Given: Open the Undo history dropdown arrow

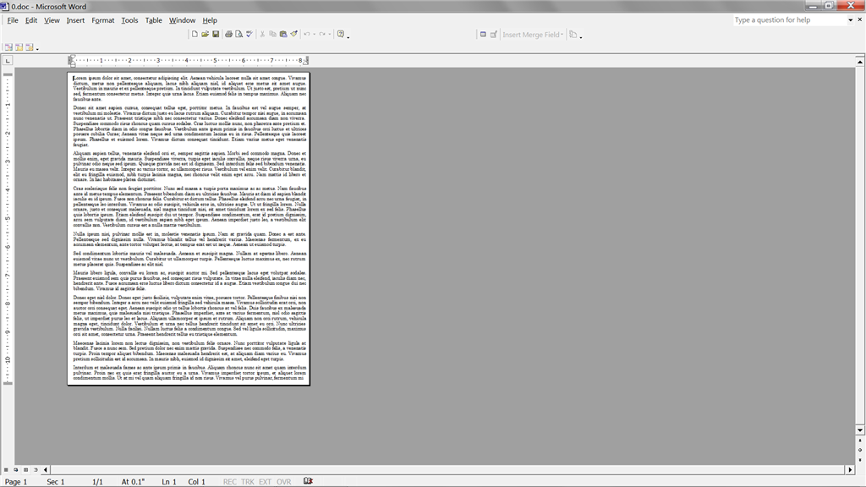Looking at the screenshot, I should click(x=315, y=34).
